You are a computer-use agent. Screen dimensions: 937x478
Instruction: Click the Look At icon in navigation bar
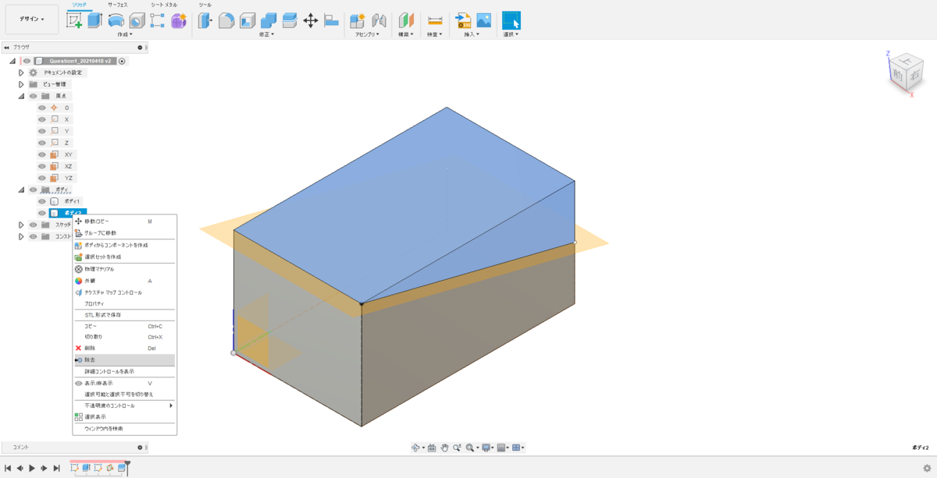point(431,448)
